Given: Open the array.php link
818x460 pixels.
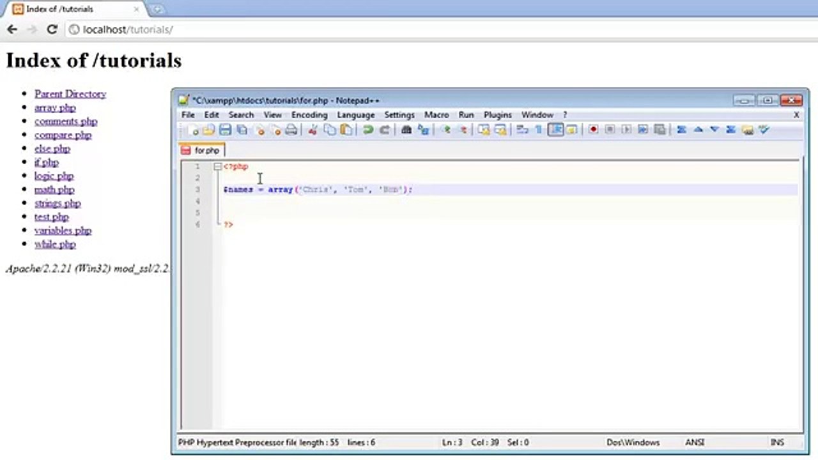Looking at the screenshot, I should (x=55, y=107).
